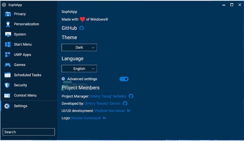Open Vladimir Nameless's LinkedIn icon
This screenshot has height=141, width=244.
coord(128,111)
